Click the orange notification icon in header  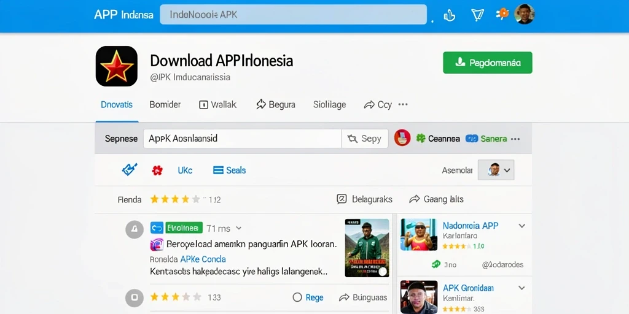coord(502,14)
